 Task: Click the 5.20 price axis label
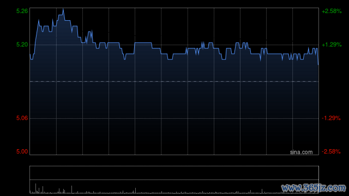click(22, 45)
